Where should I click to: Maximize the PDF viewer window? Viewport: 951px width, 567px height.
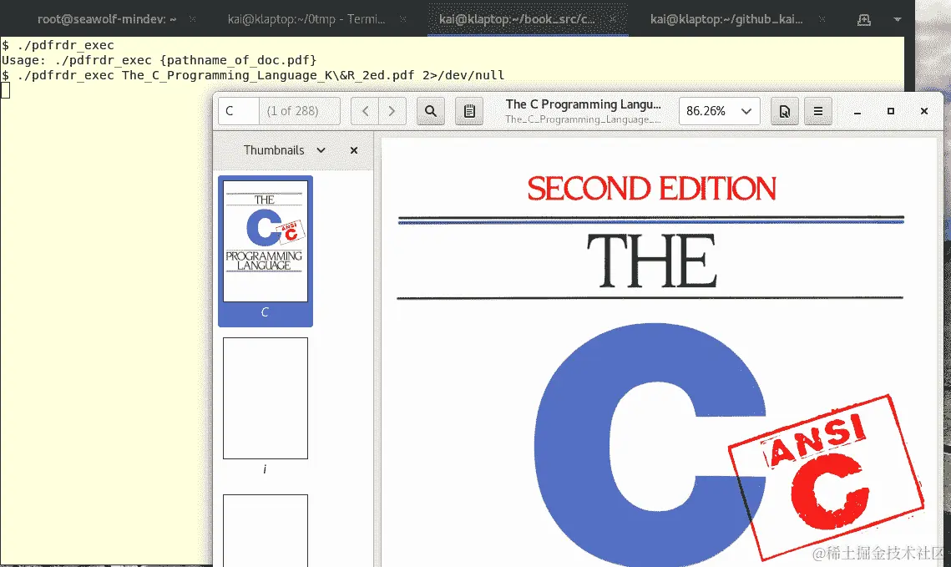click(891, 111)
